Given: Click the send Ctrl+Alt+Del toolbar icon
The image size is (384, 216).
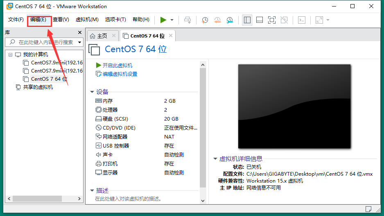Looking at the screenshot, I should point(187,20).
